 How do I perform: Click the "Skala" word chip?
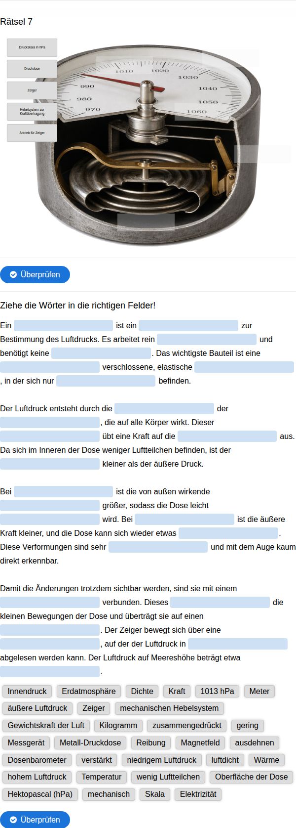pos(155,794)
